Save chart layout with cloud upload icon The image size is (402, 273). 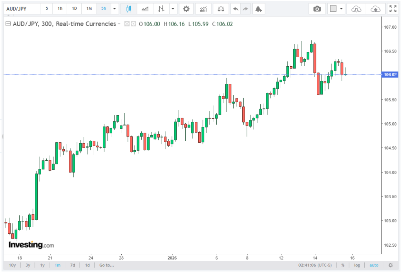click(375, 9)
